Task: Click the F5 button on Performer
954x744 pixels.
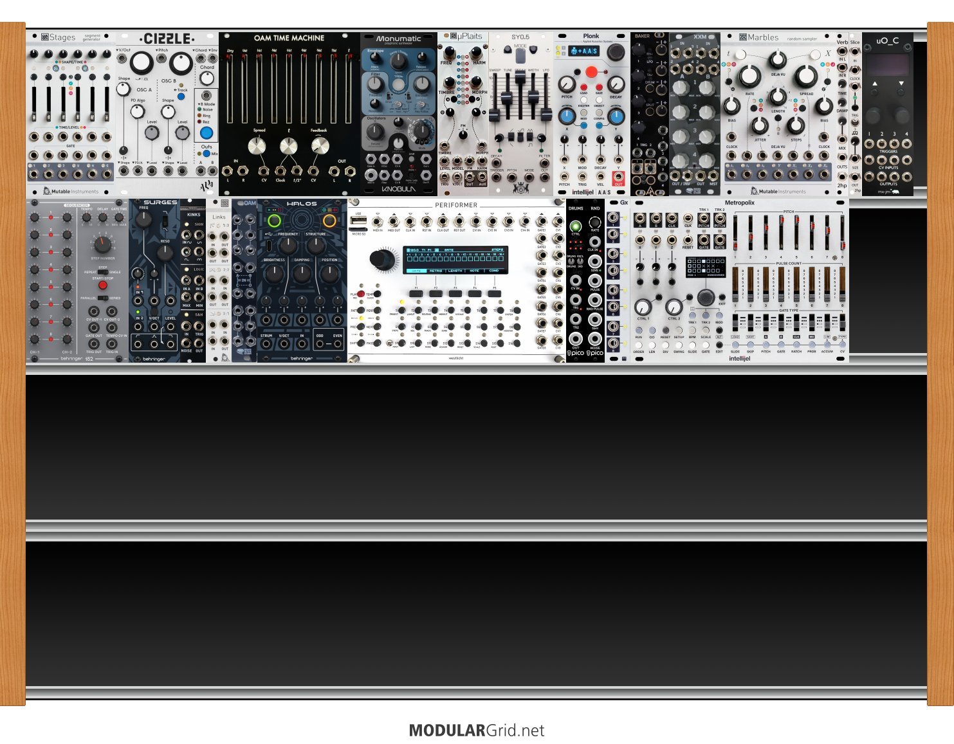Action: pos(494,293)
